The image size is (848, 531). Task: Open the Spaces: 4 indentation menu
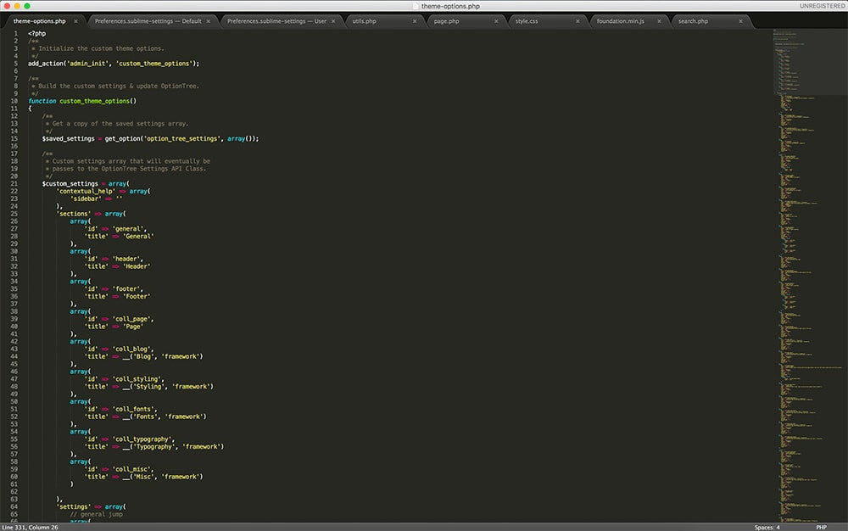click(x=767, y=528)
